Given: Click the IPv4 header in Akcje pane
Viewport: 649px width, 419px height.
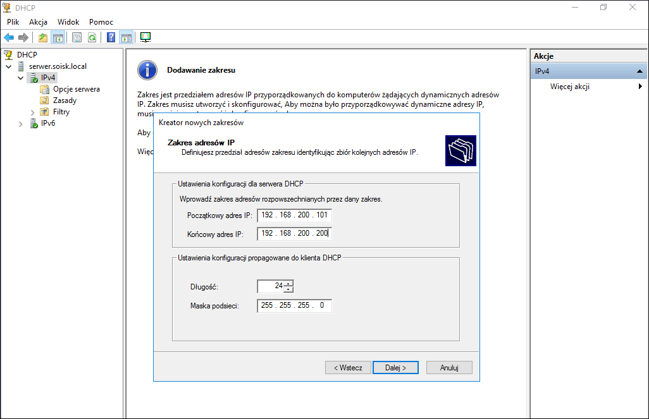Looking at the screenshot, I should (588, 71).
